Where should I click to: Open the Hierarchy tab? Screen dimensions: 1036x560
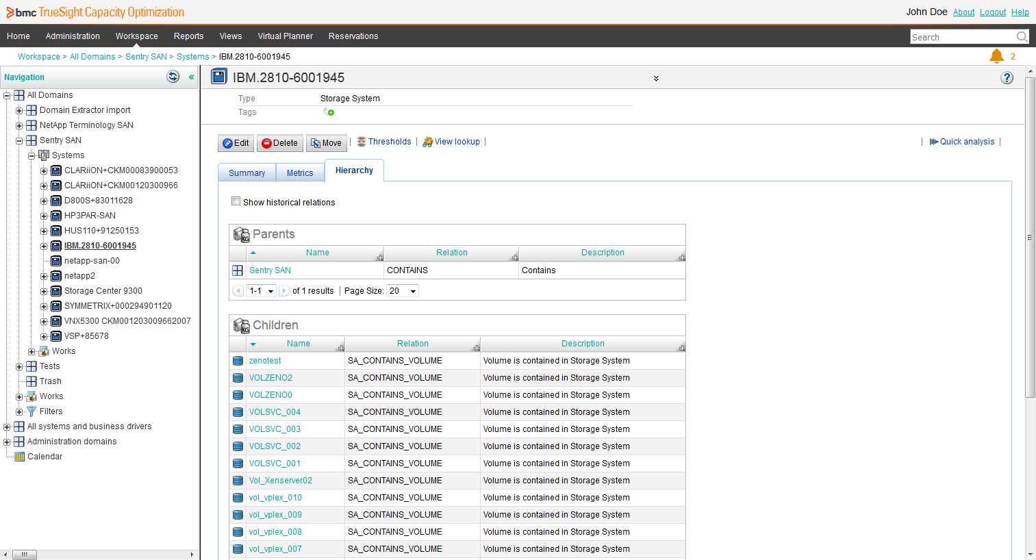coord(354,170)
